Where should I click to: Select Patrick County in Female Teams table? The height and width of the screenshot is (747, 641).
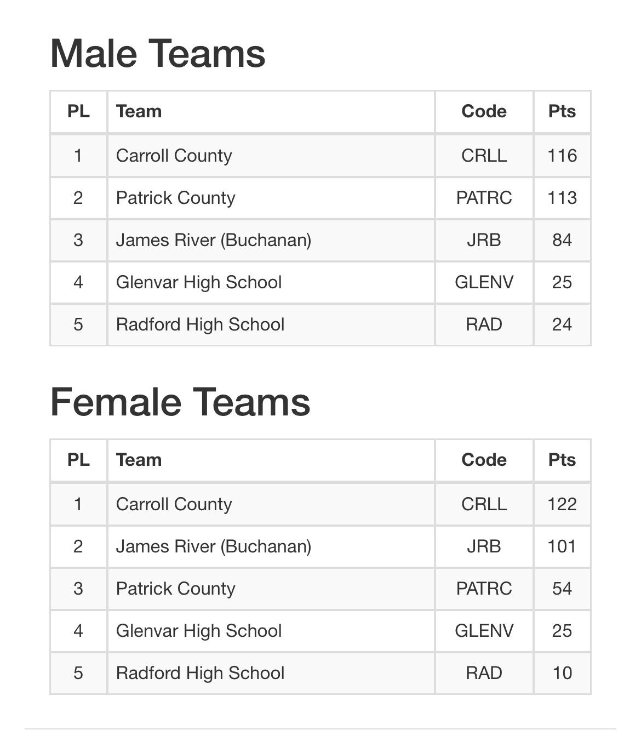175,589
